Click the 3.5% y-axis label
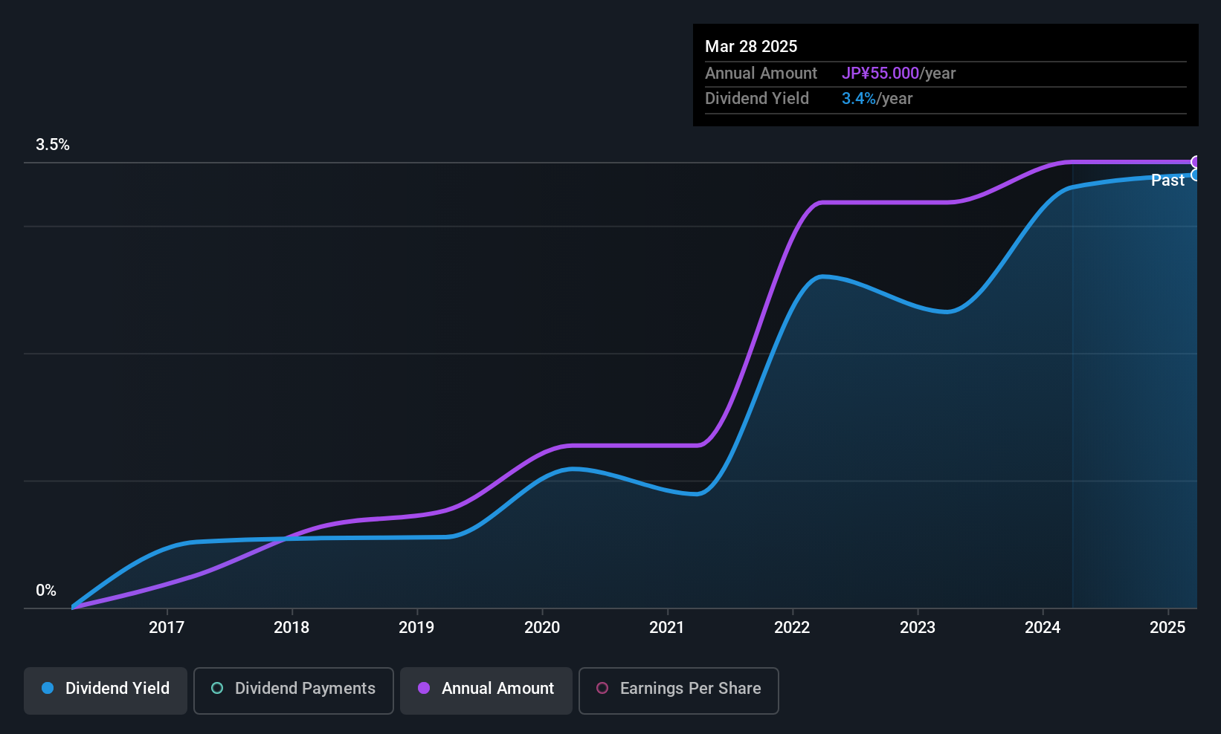The height and width of the screenshot is (734, 1221). [53, 145]
